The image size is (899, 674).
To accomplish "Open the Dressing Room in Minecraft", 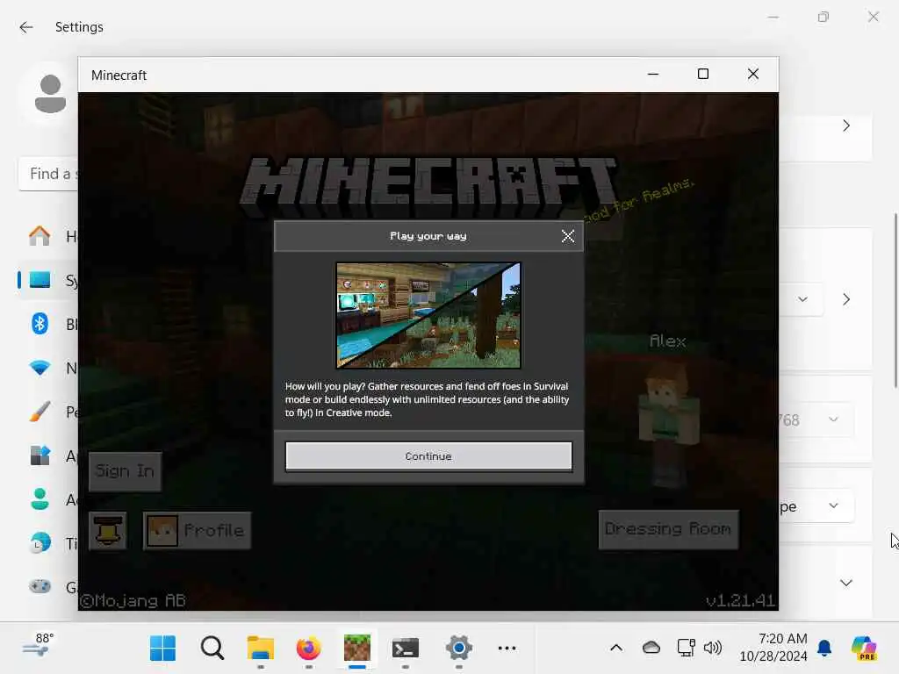I will click(668, 529).
